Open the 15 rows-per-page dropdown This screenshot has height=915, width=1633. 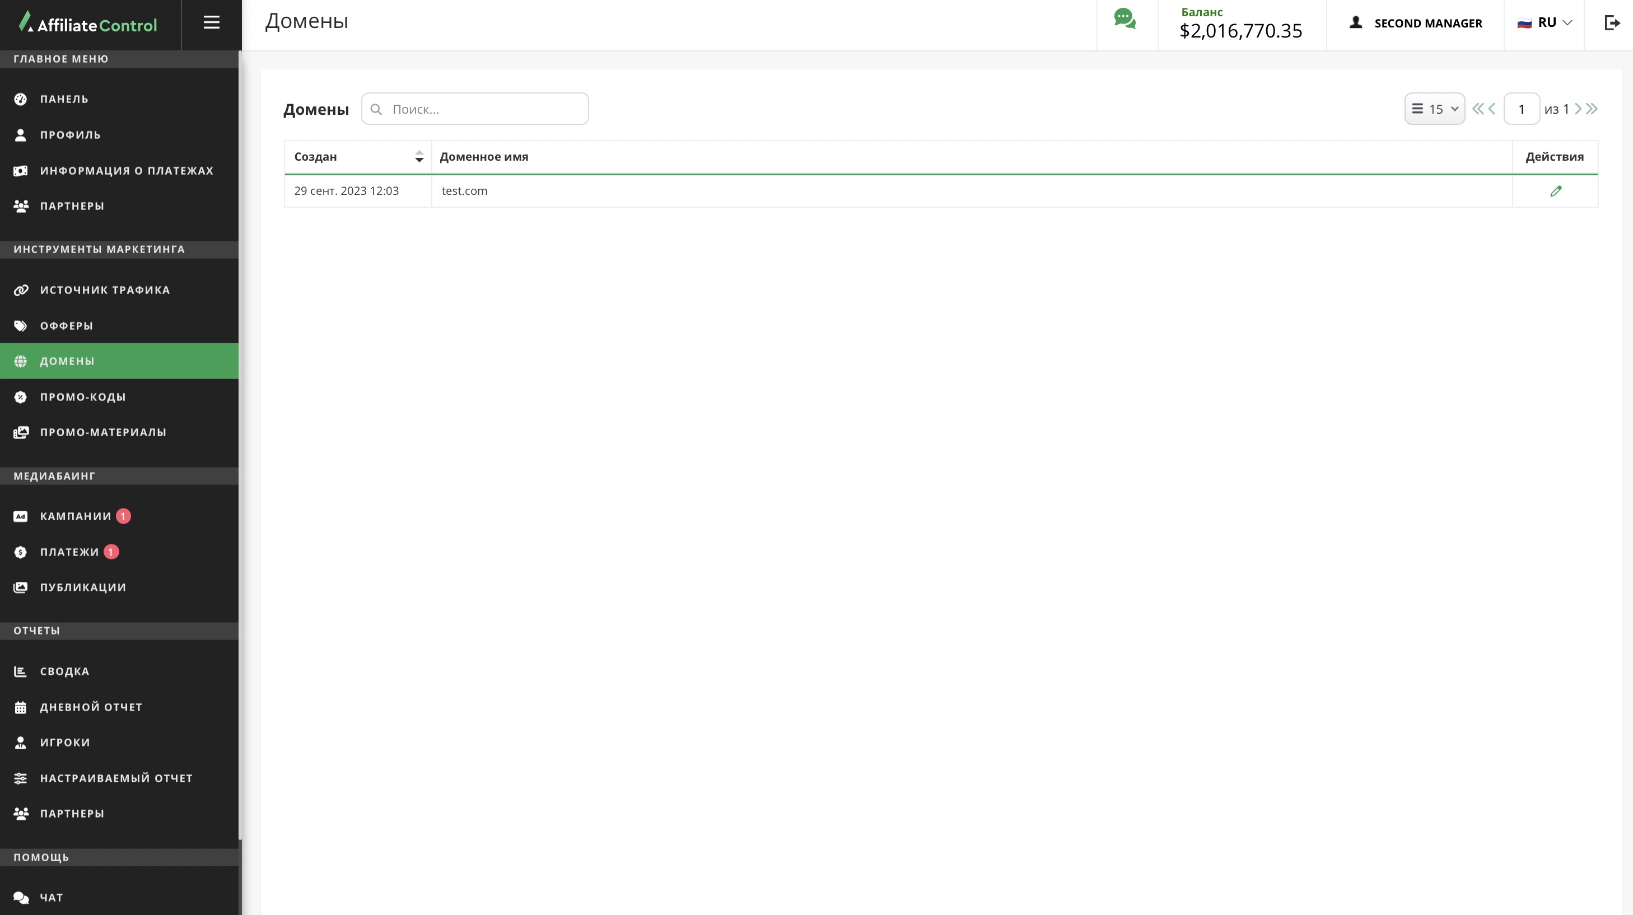(x=1435, y=109)
